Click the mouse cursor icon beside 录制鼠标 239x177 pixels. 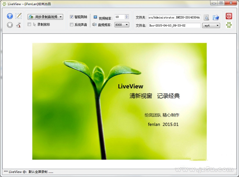34,24
